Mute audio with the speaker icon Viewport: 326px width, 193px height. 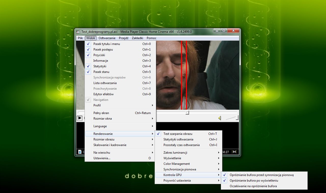click(x=220, y=118)
